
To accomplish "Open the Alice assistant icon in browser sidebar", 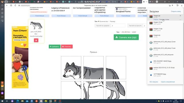I will (x=2, y=93).
